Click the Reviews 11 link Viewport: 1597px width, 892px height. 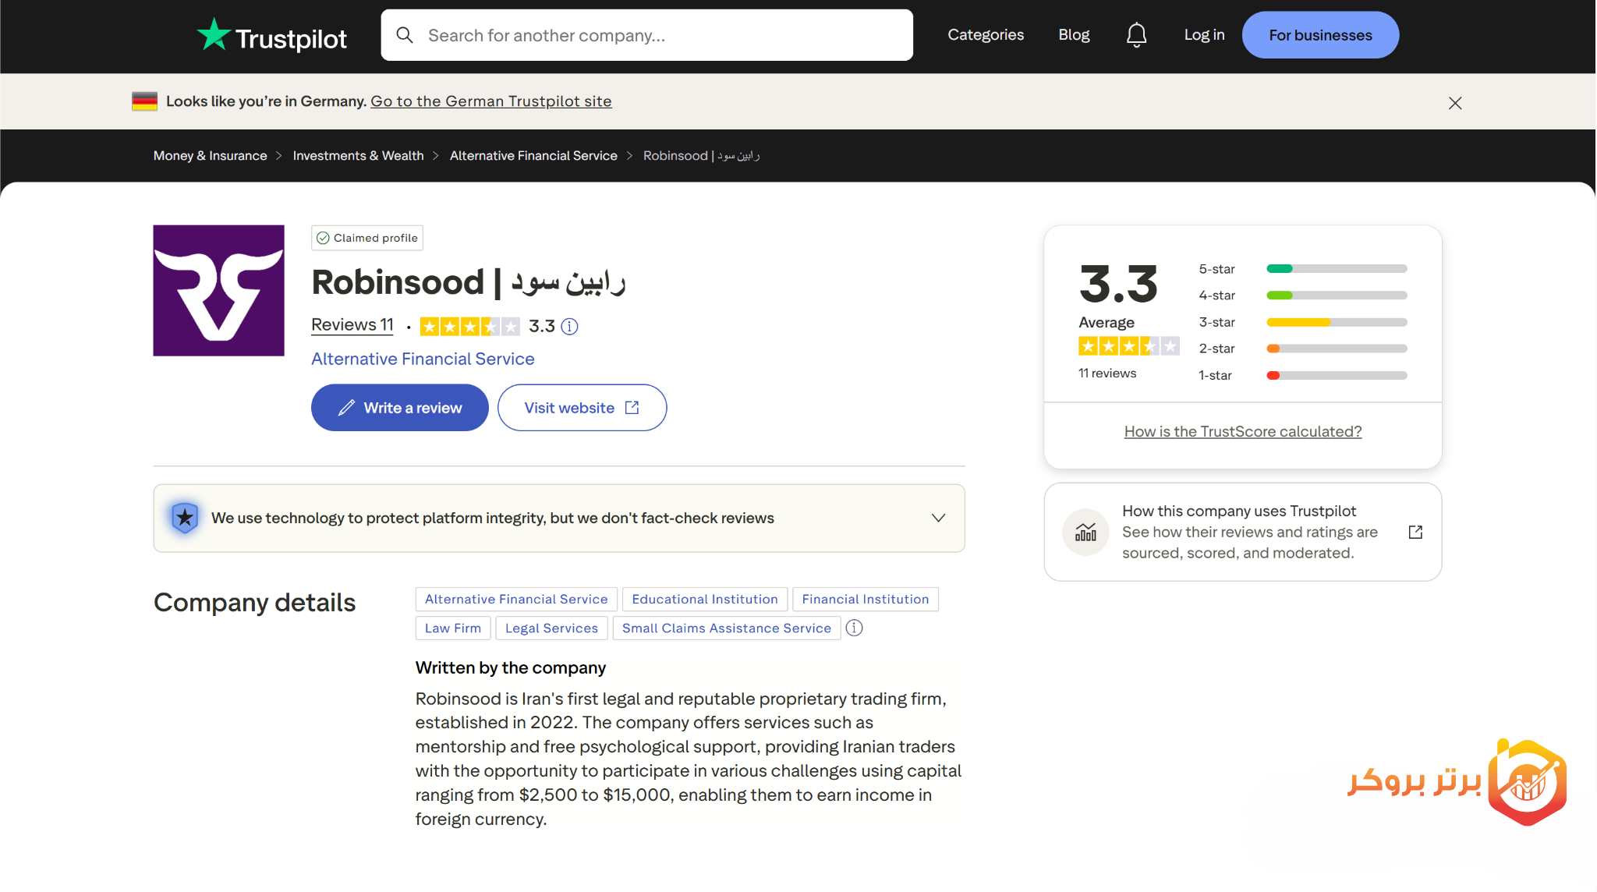[352, 325]
